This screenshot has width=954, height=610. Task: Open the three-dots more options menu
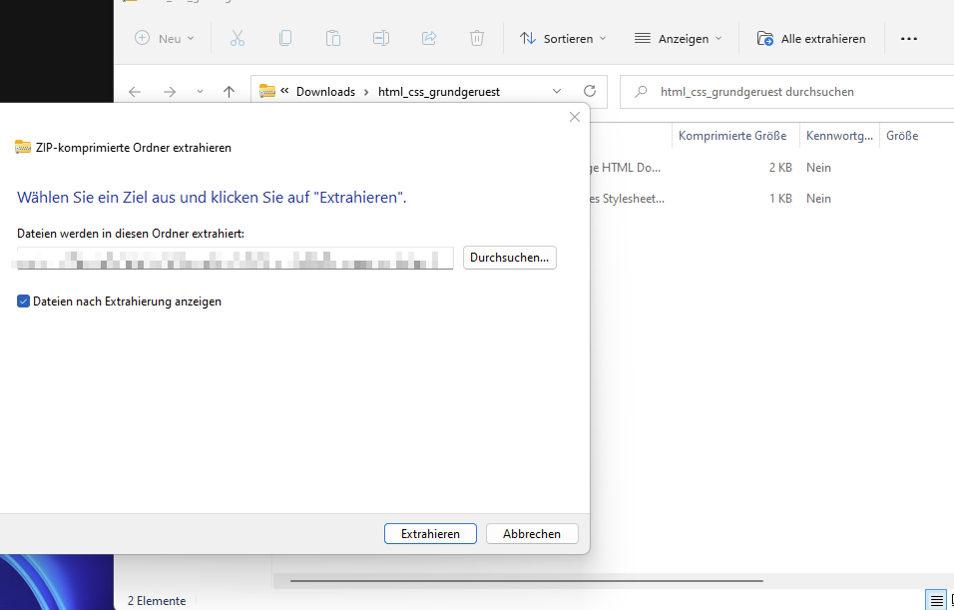[x=908, y=38]
